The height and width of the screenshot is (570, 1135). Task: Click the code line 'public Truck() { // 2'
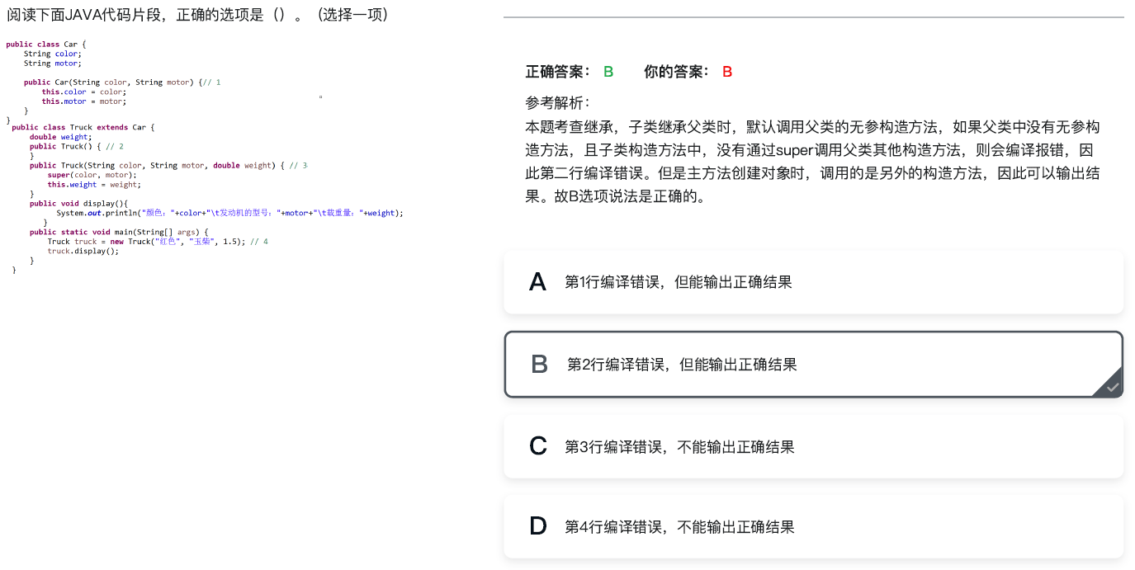pos(77,146)
